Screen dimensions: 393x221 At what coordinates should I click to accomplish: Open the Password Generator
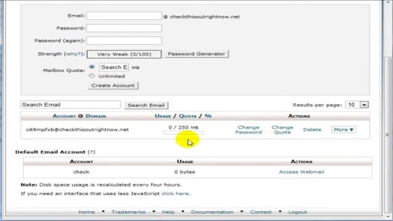pos(196,54)
